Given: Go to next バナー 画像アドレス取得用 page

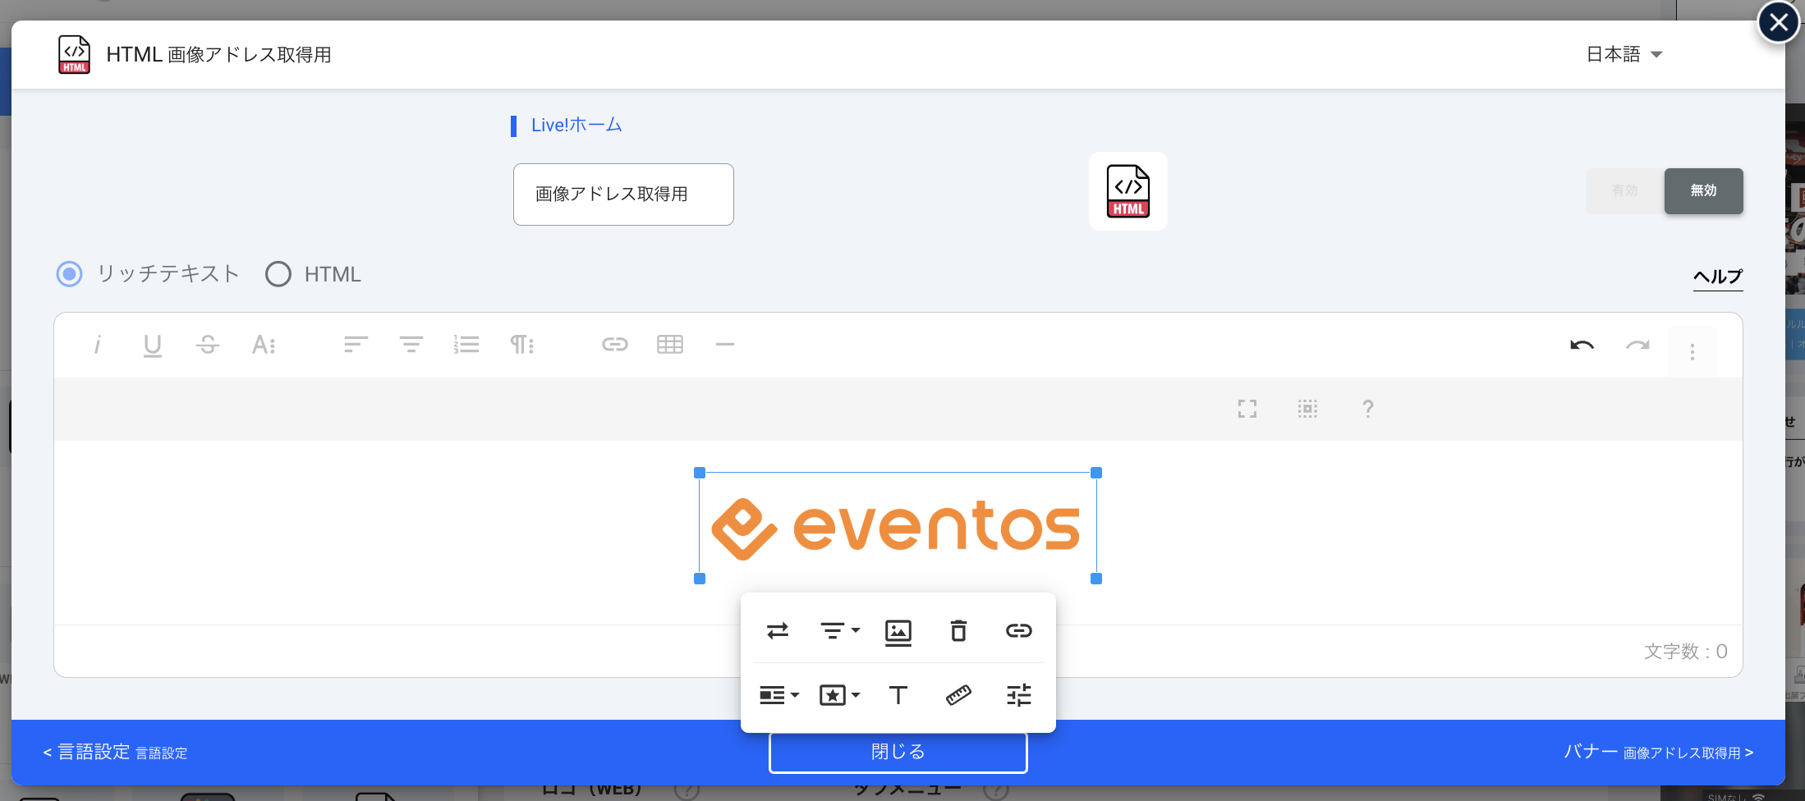Looking at the screenshot, I should click(1658, 753).
